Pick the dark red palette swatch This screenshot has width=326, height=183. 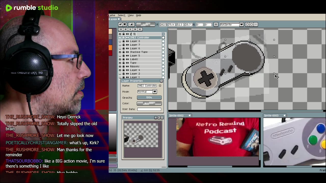(x=110, y=53)
